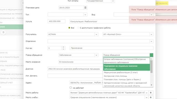Choose 'Подозрение на социально-значимое заболевание' option

point(127,67)
